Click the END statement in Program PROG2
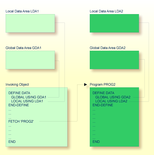Image resolution: width=154 pixels, height=155 pixels. (x=96, y=142)
